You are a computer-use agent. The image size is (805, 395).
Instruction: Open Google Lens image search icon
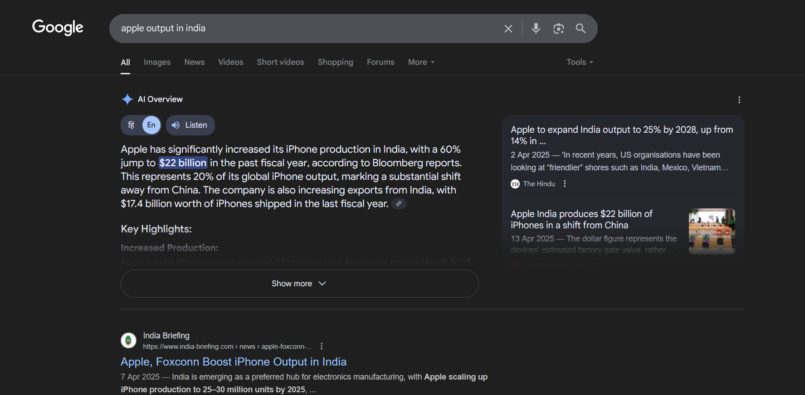coord(559,29)
